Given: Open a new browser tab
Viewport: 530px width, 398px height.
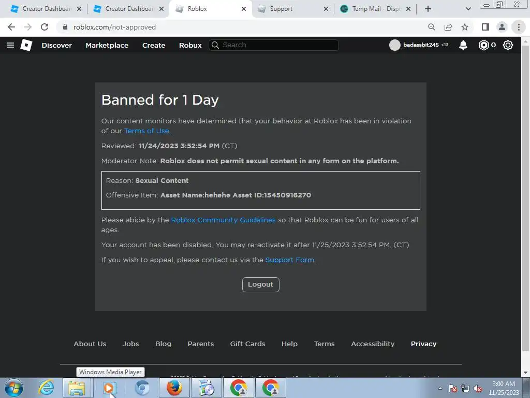Looking at the screenshot, I should 428,9.
